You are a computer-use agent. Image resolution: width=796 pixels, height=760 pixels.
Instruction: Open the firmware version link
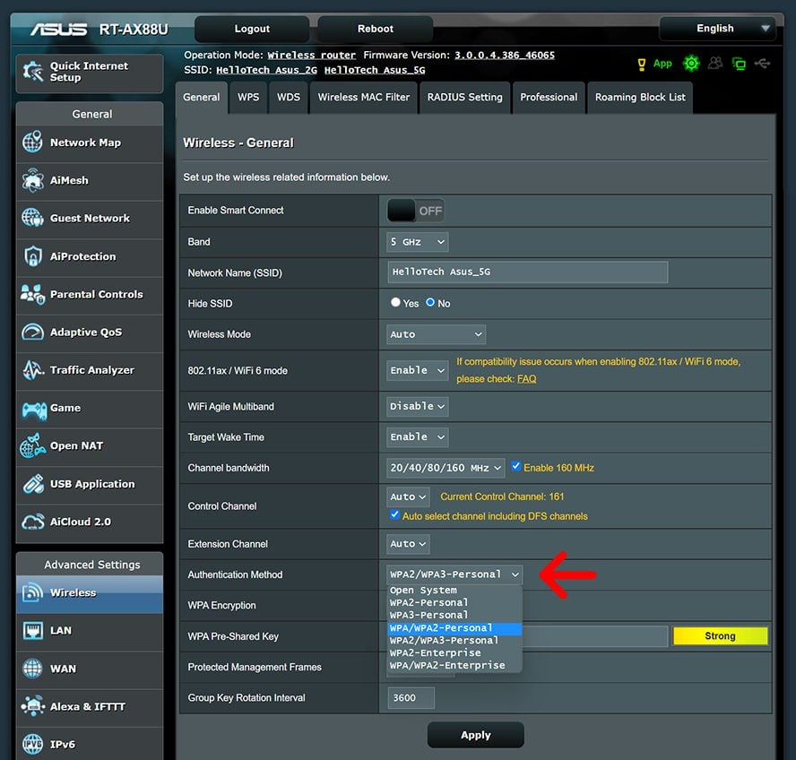click(x=504, y=56)
